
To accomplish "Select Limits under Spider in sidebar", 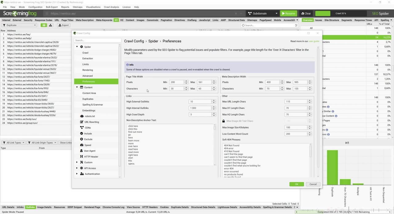I will tap(86, 64).
